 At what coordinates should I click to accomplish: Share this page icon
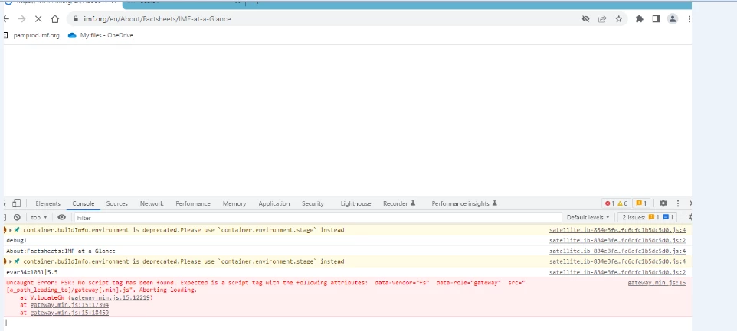pos(602,19)
